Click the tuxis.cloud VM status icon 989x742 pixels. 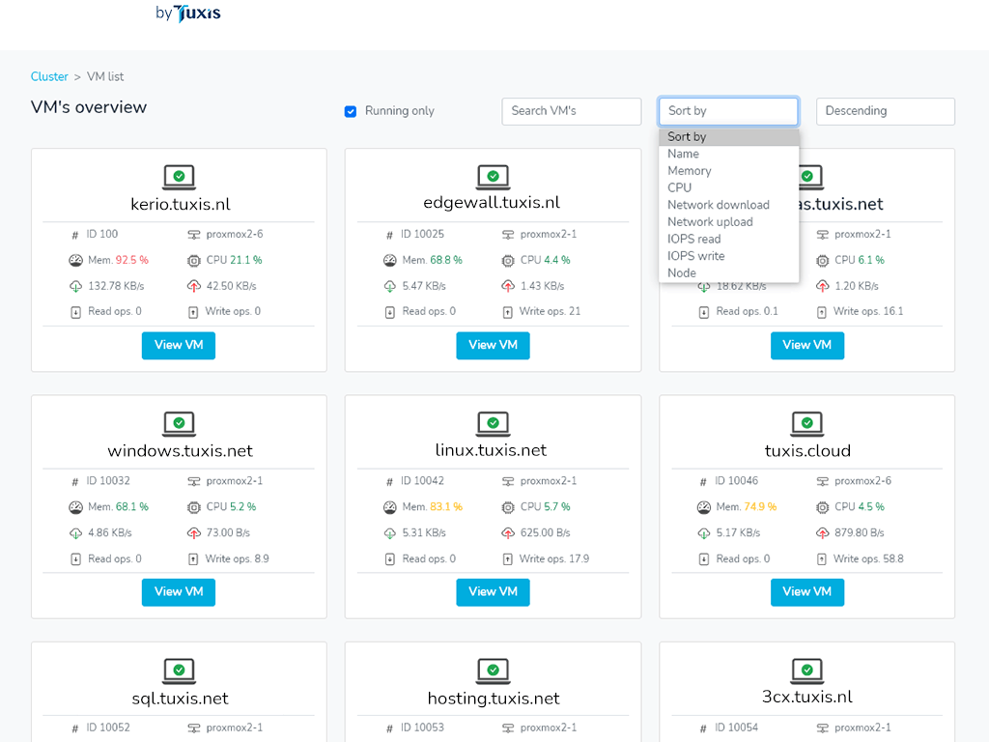[807, 424]
